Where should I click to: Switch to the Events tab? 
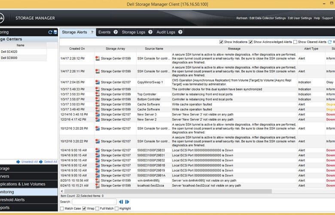[104, 32]
